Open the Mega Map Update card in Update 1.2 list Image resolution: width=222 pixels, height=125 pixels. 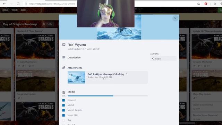(x=35, y=84)
